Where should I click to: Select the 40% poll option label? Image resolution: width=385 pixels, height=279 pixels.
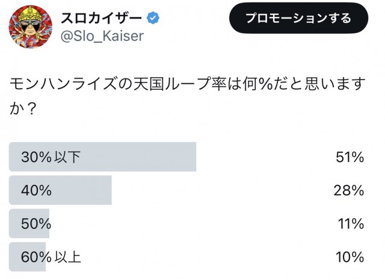[x=36, y=190]
